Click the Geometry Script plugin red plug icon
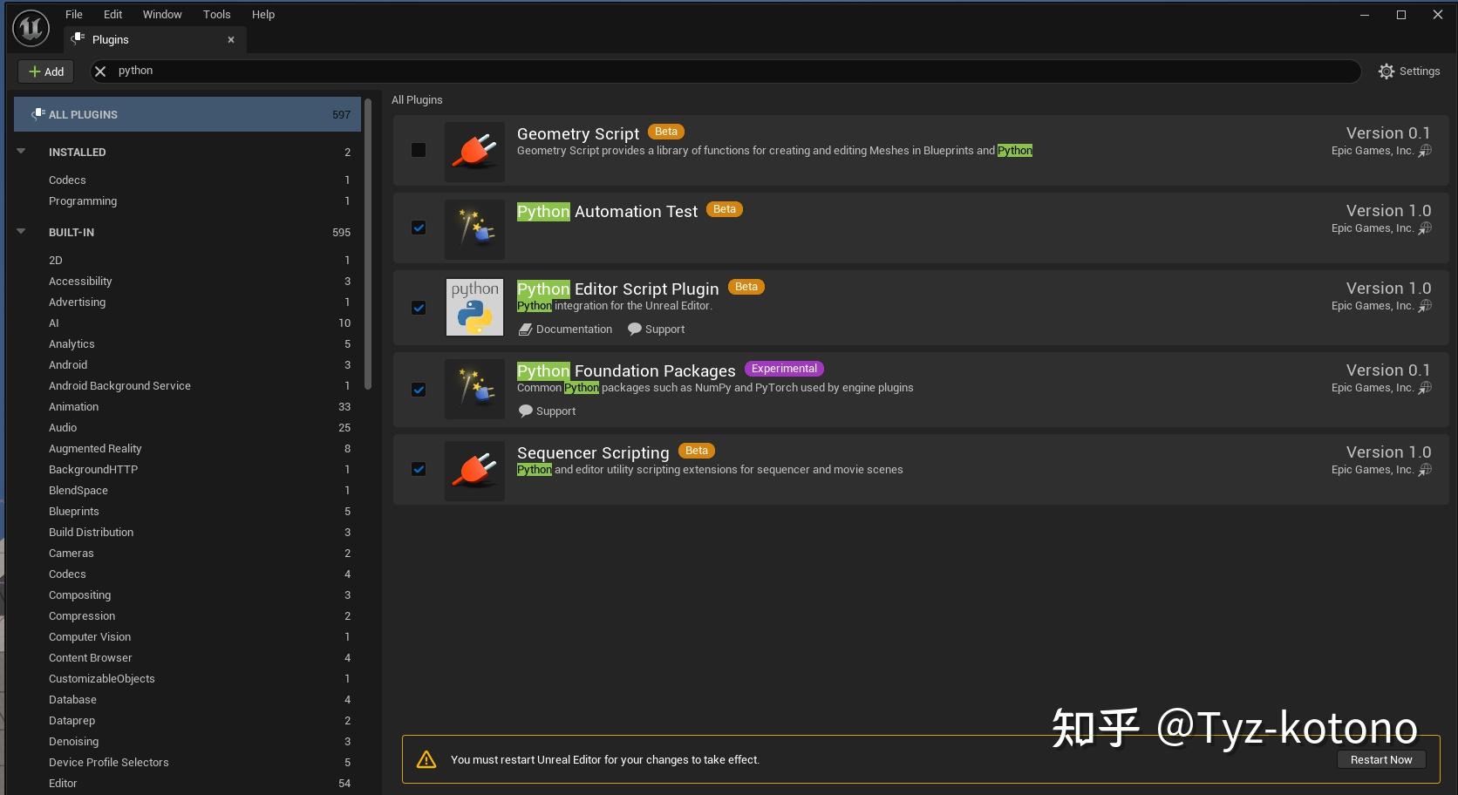1458x795 pixels. (x=474, y=151)
